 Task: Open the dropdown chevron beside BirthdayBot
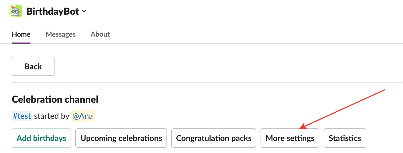[84, 11]
